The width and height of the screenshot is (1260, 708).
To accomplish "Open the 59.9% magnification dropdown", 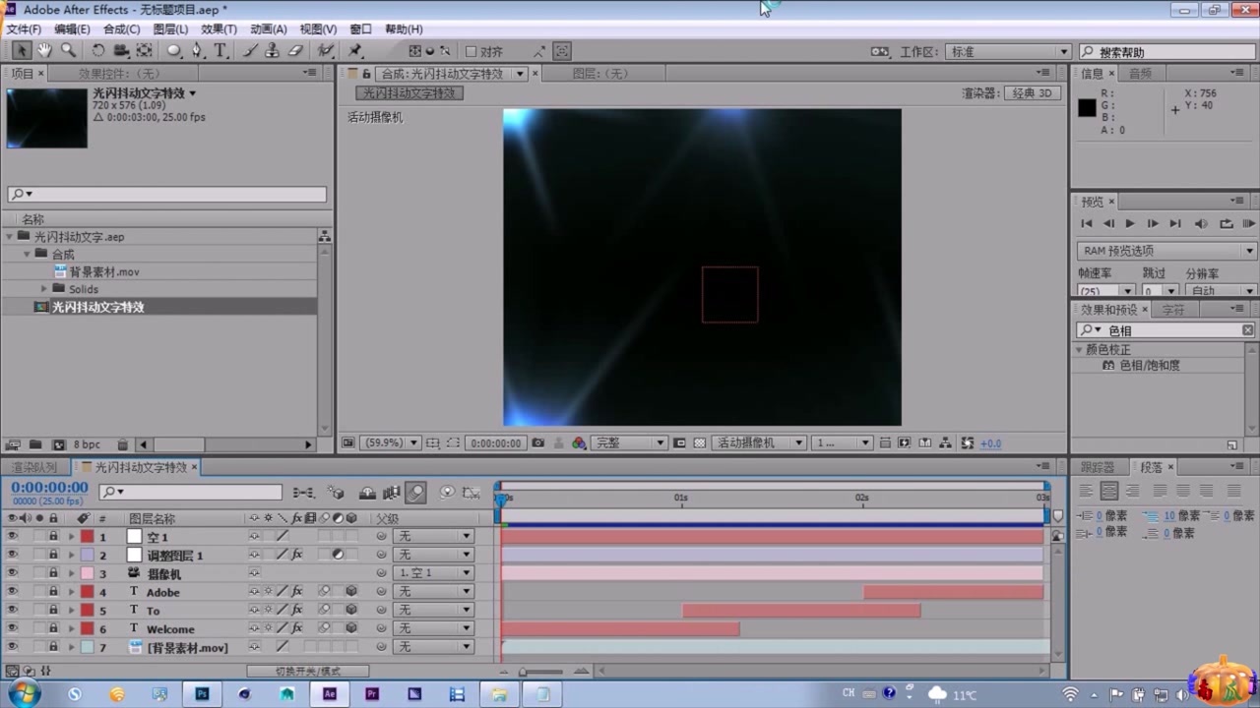I will point(392,443).
